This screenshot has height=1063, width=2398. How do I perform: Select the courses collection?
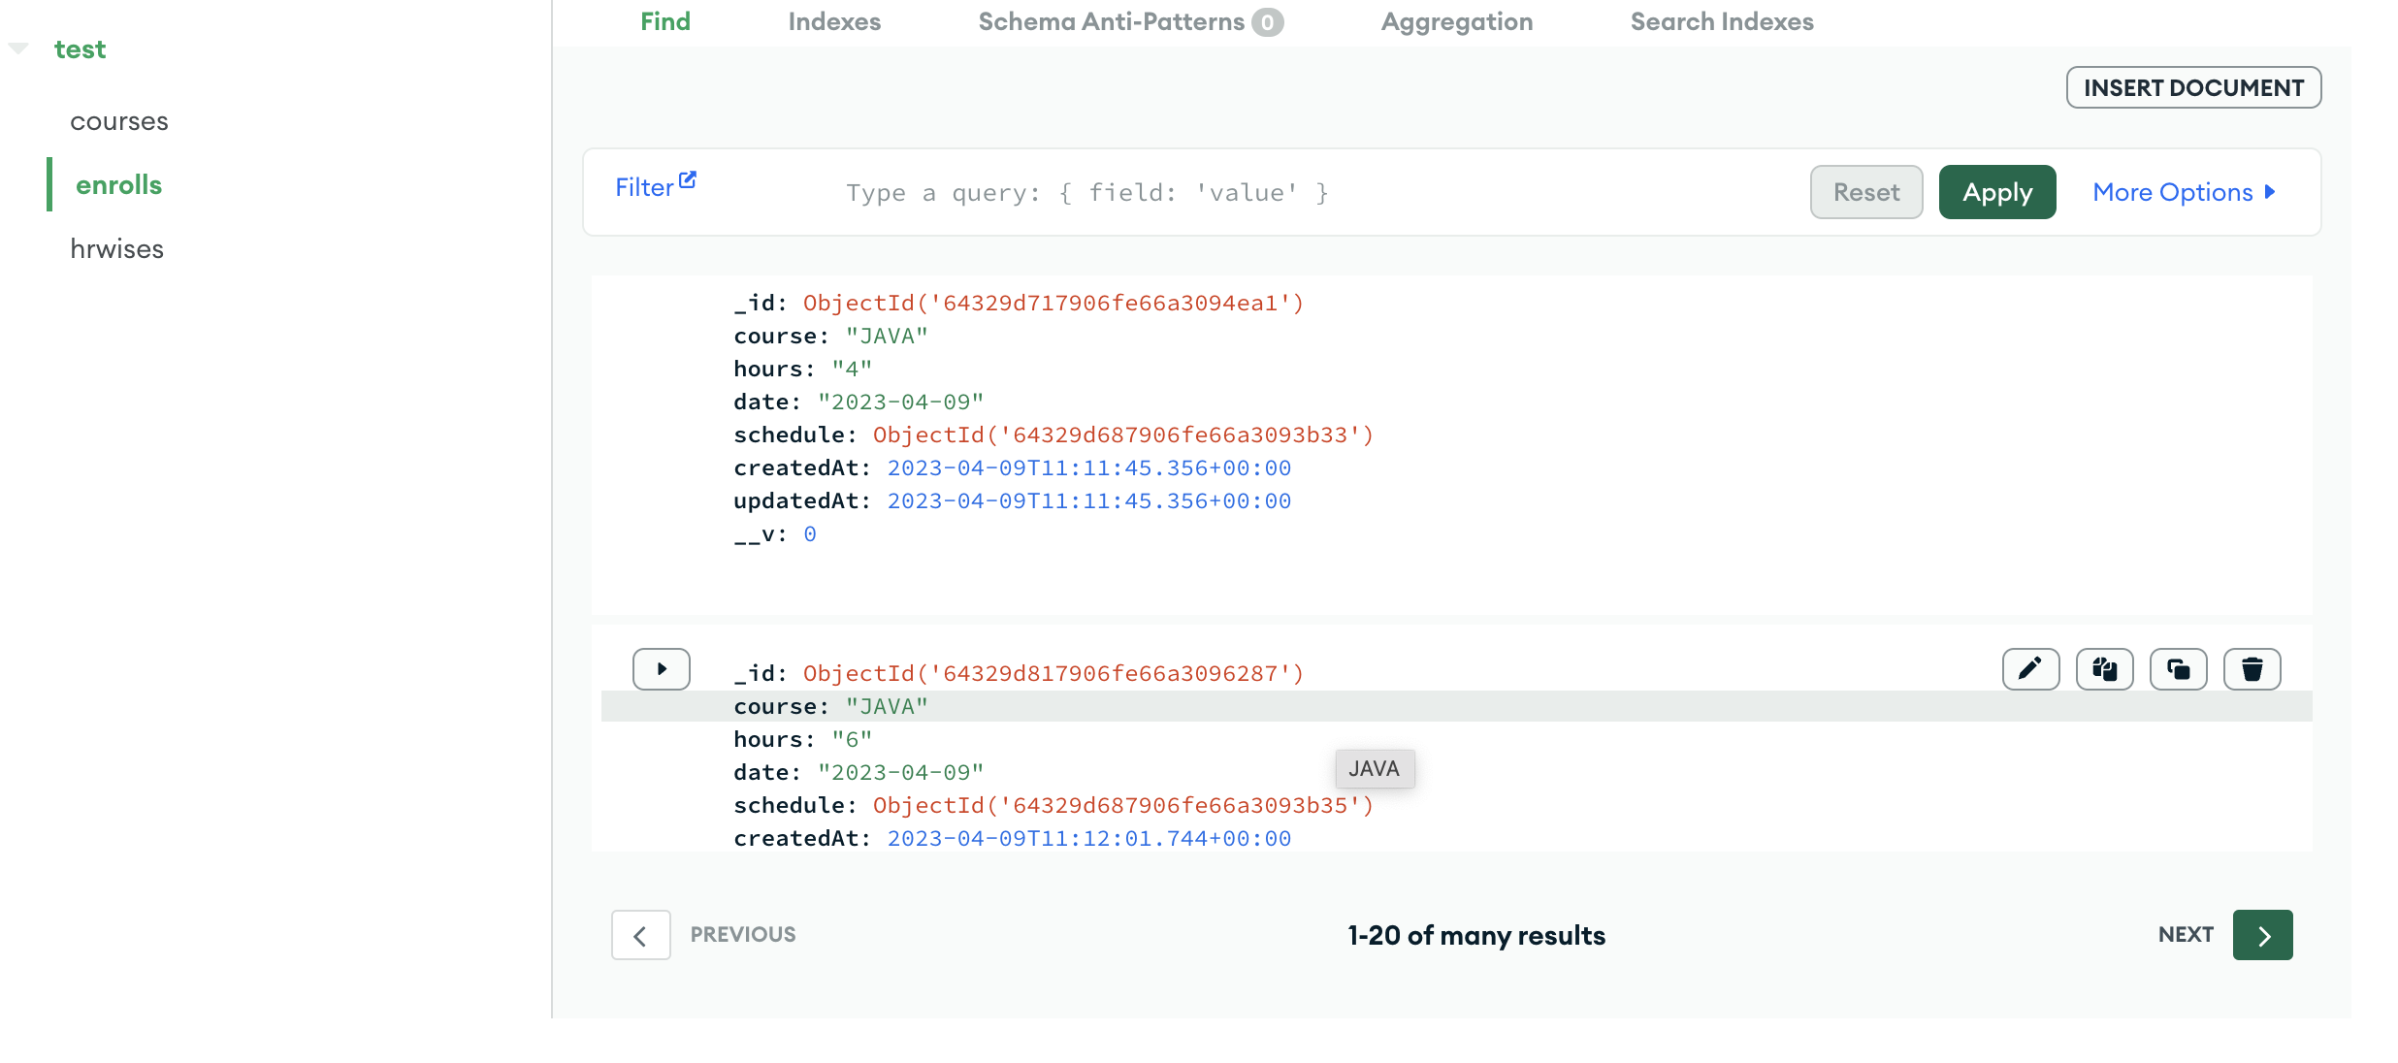pos(119,120)
